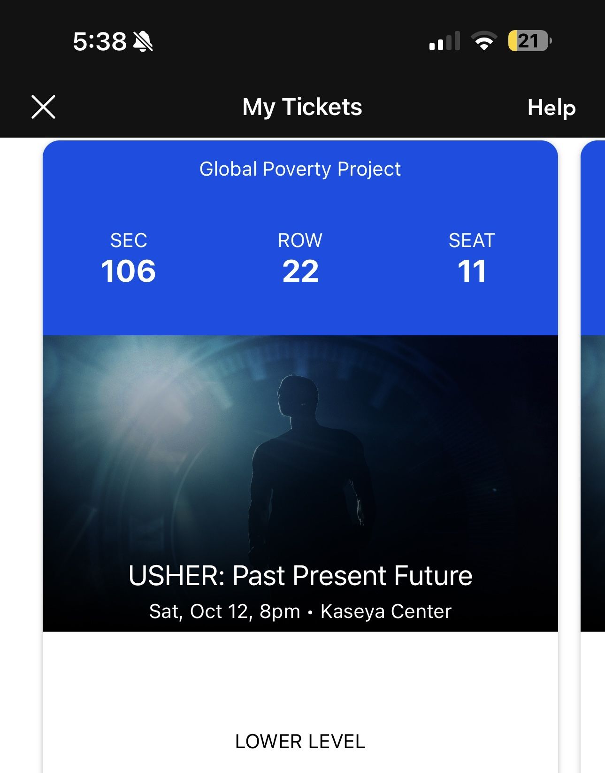Screen dimensions: 605x773
Task: Tap the Wi-Fi status icon
Action: click(484, 41)
